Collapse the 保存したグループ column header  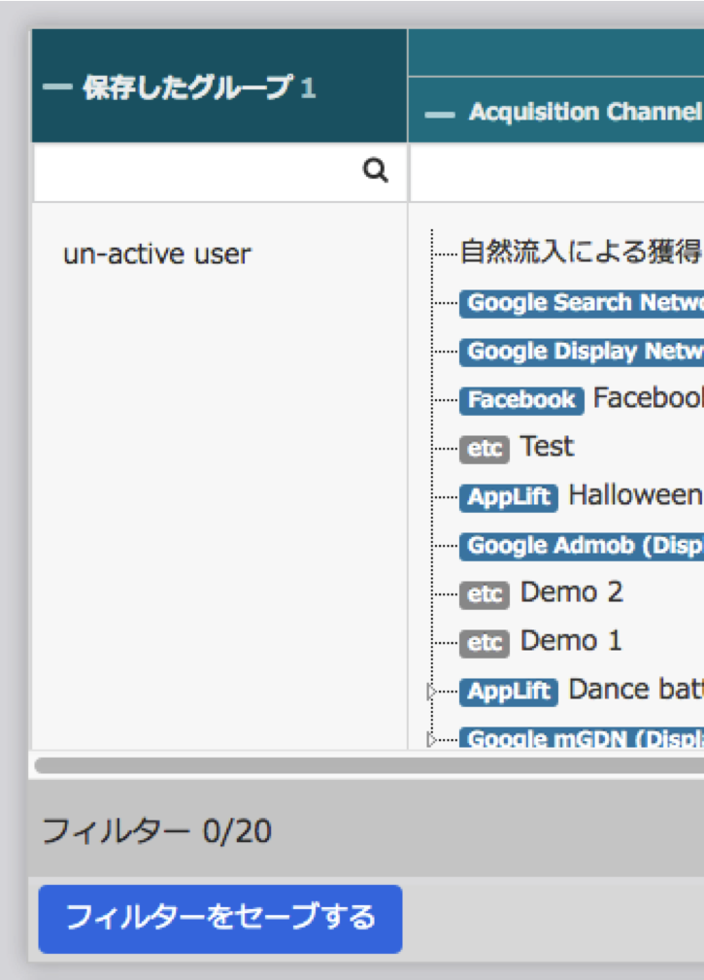pyautogui.click(x=57, y=87)
